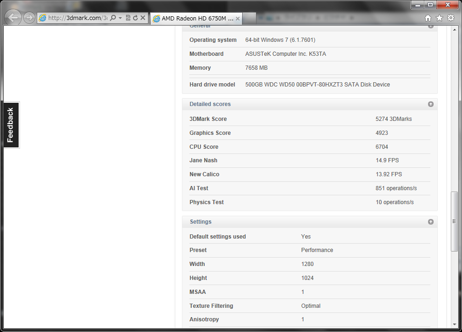This screenshot has width=462, height=332.
Task: Click the hard drive model 'WDC WD50' text
Action: pos(279,85)
